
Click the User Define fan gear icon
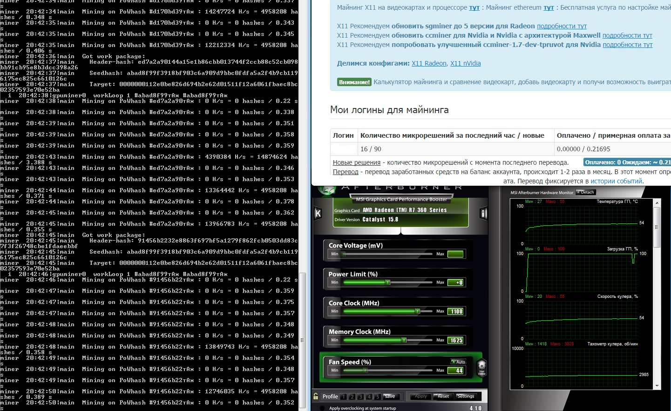pyautogui.click(x=482, y=367)
